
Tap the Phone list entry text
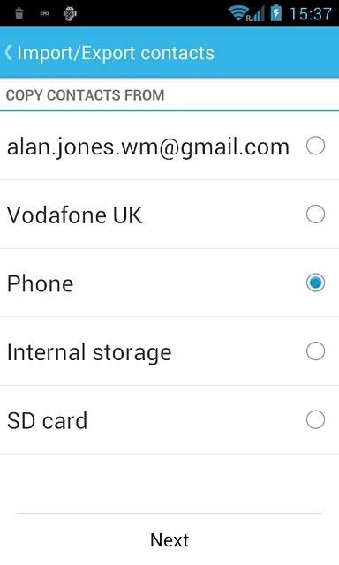(x=40, y=283)
